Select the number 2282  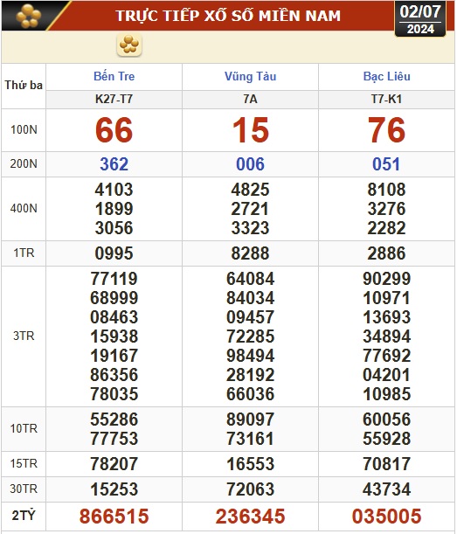pos(386,228)
